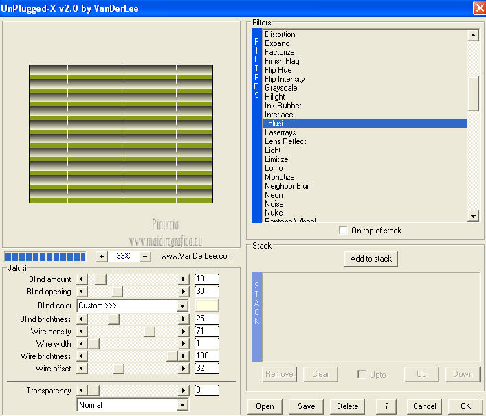Increase Blind amount with right arrow
This screenshot has height=416, width=486.
pos(184,279)
